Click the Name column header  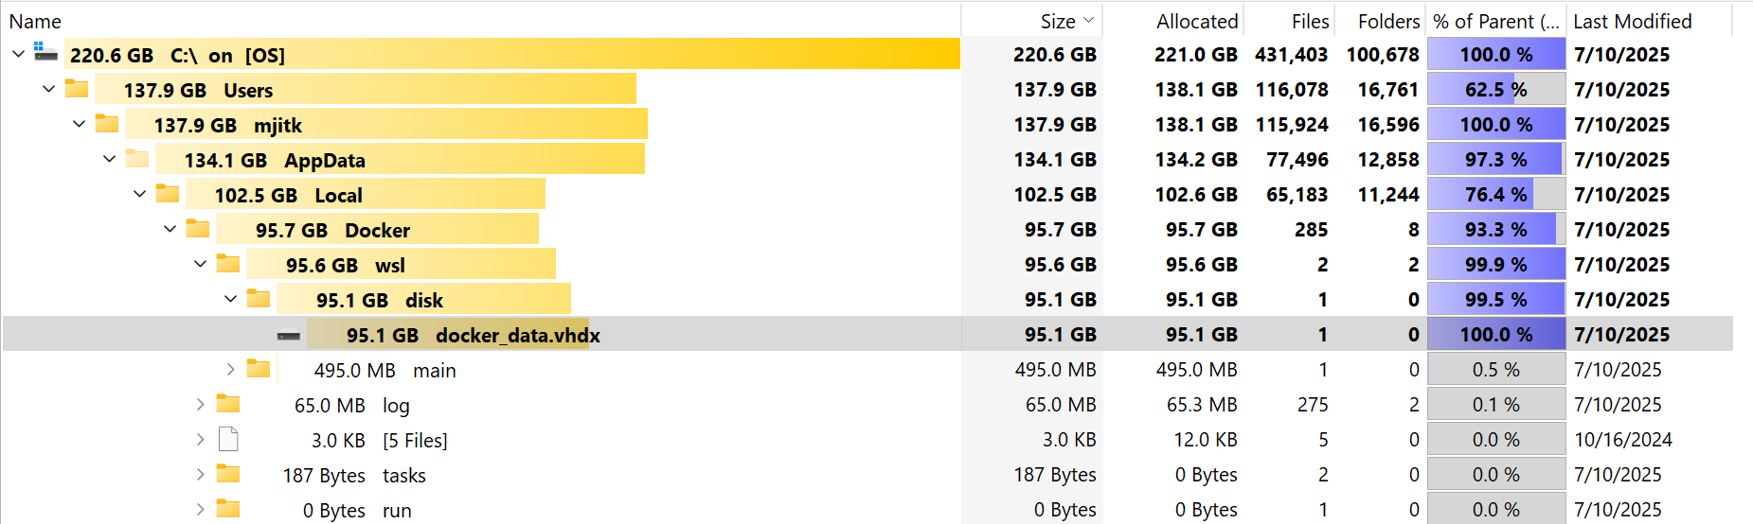click(35, 21)
